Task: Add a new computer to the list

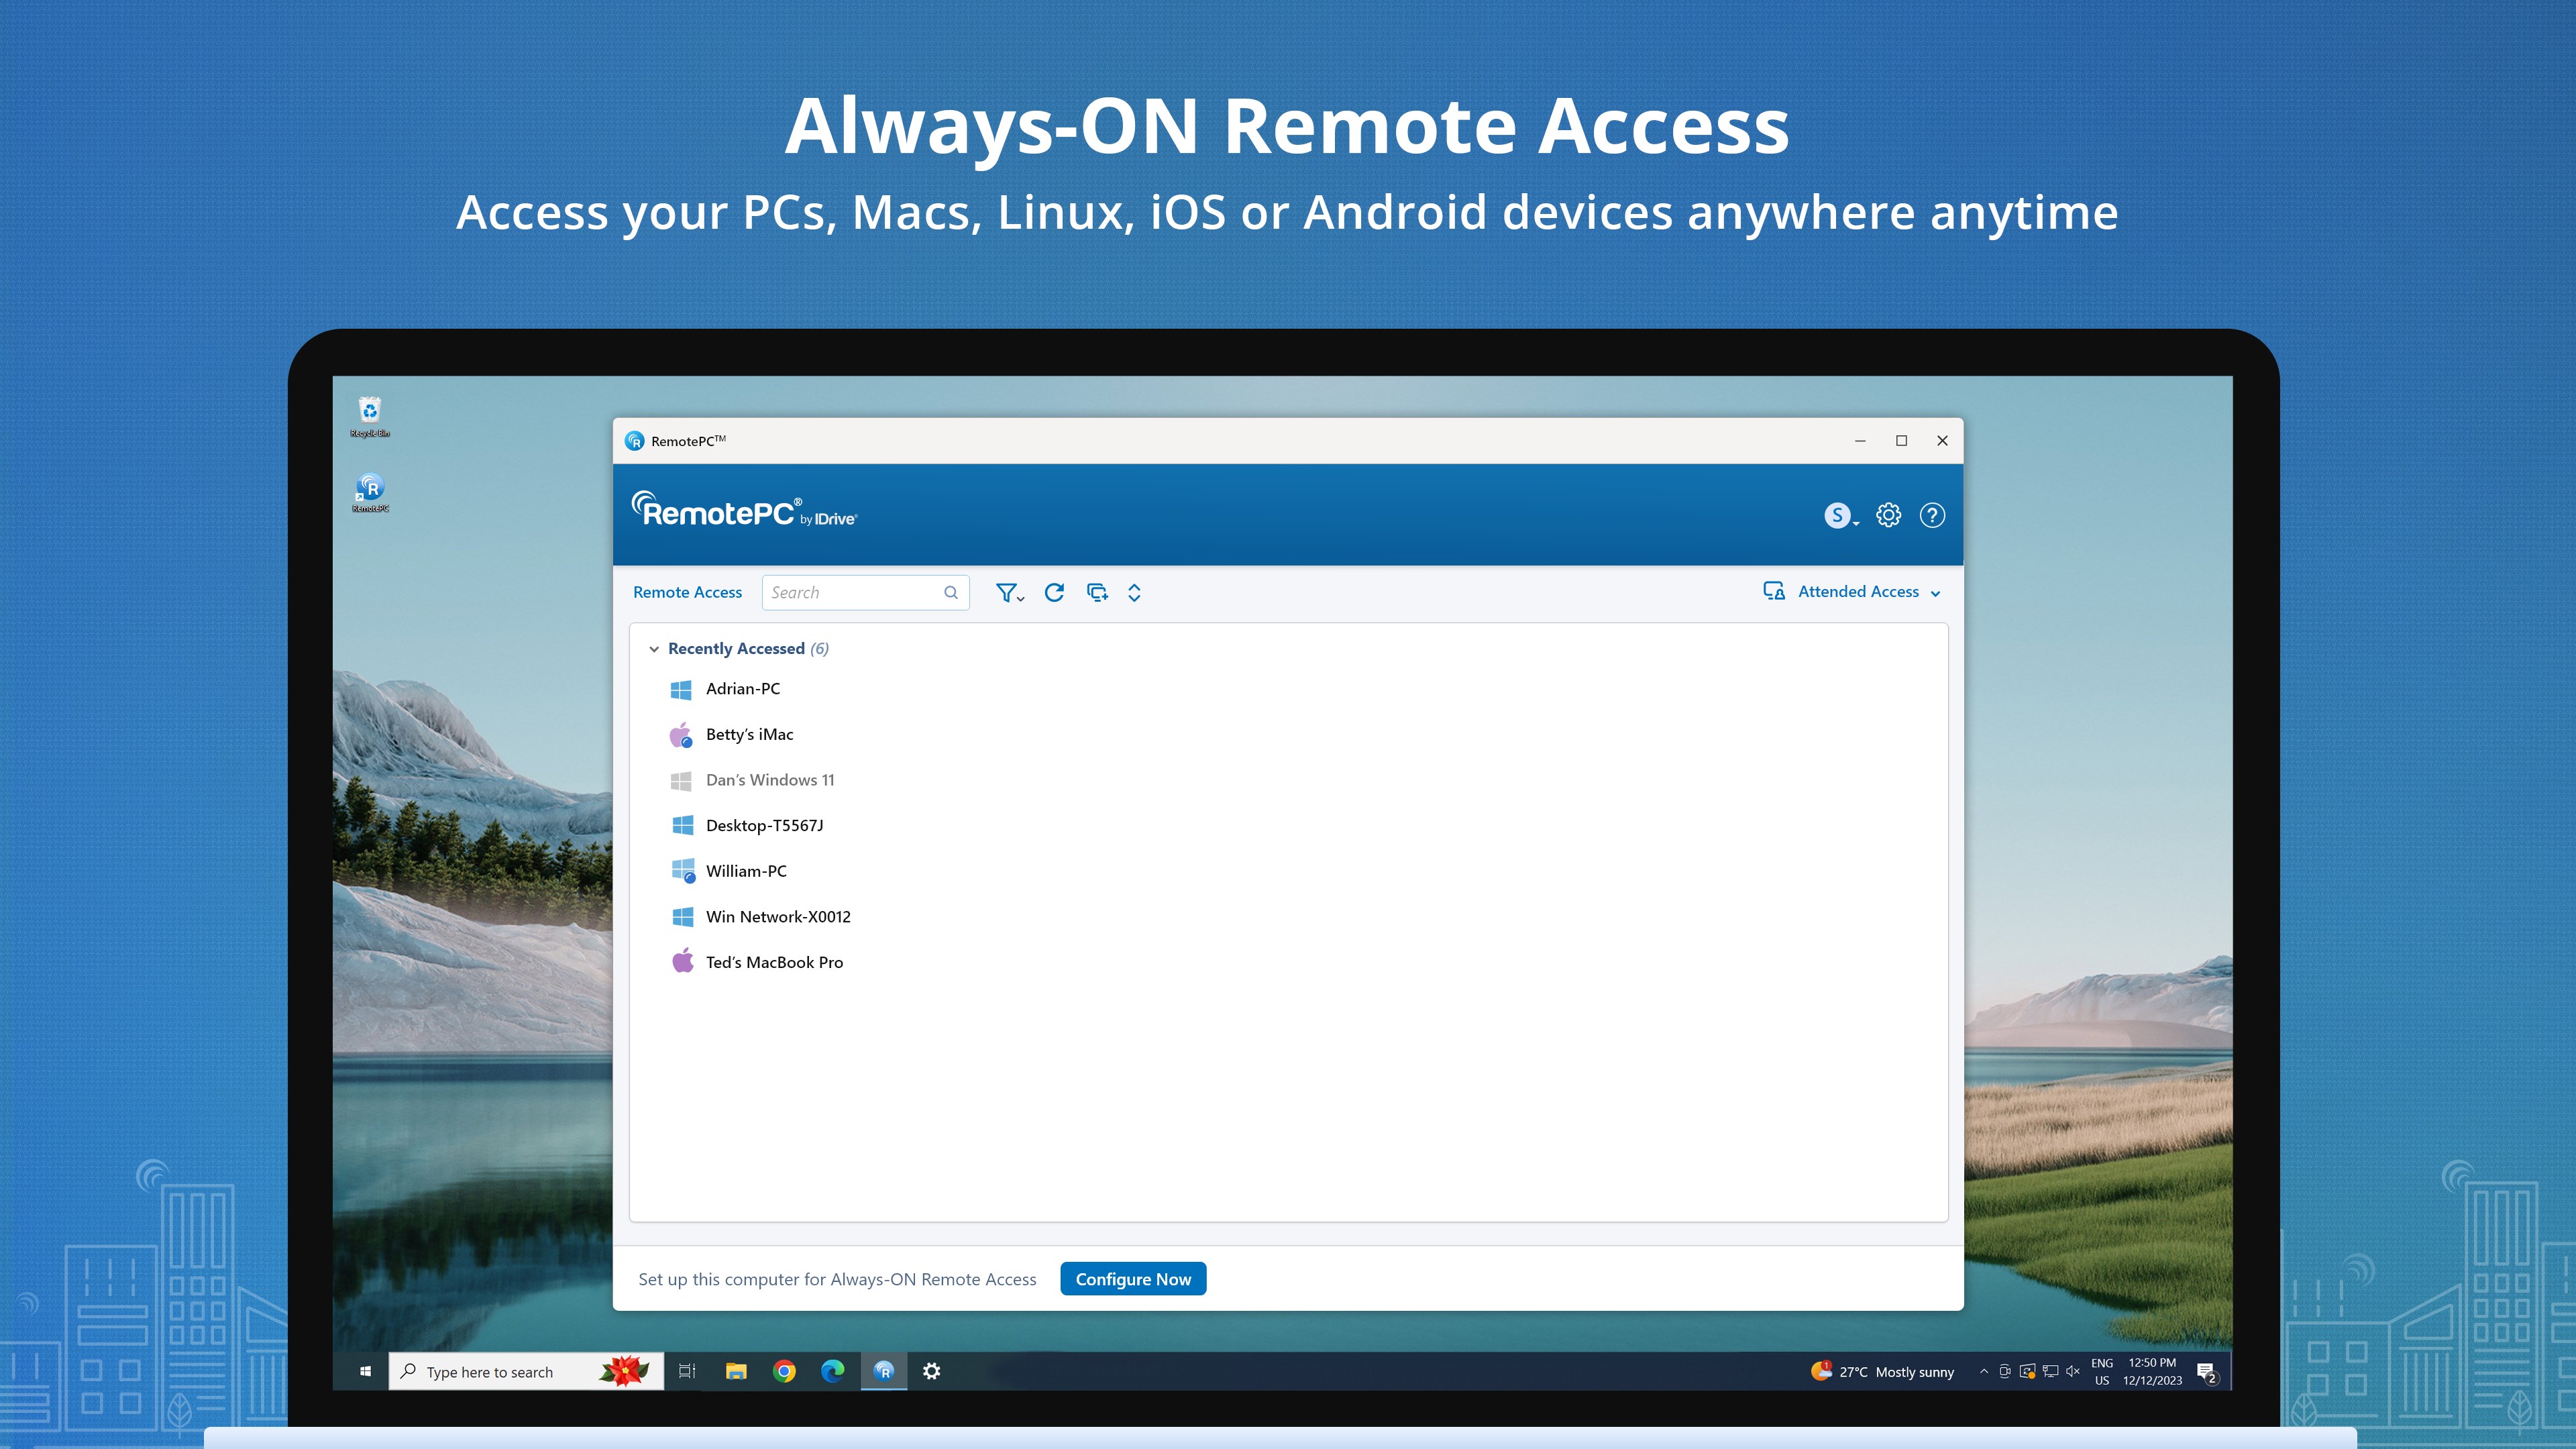Action: tap(1097, 592)
